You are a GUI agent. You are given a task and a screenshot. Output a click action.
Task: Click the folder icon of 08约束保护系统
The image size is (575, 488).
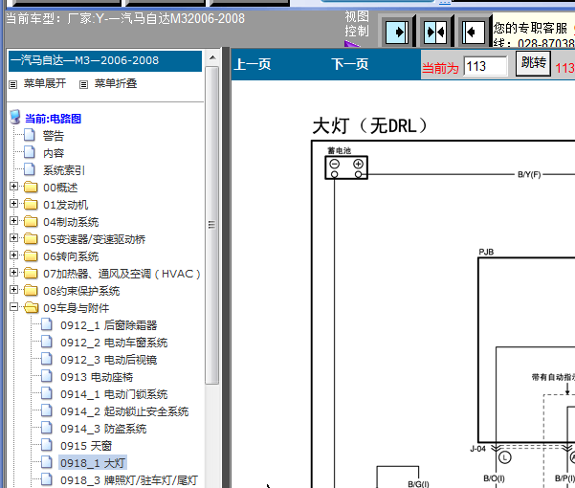[31, 290]
